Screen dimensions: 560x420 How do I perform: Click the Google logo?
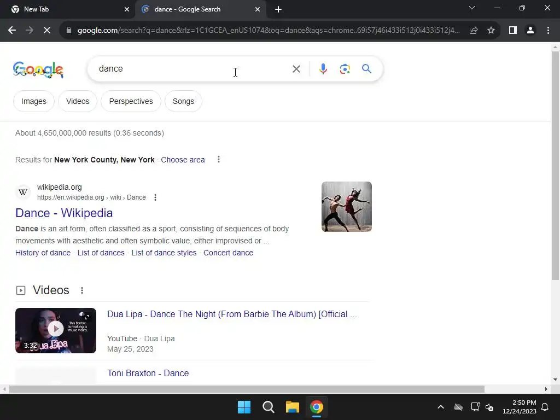click(x=38, y=69)
